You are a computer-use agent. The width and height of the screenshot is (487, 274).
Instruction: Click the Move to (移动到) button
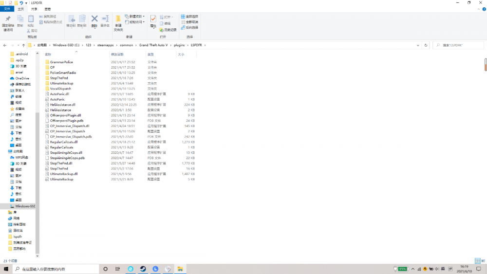71,21
